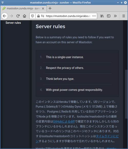Open the Firefox home page
The height and width of the screenshot is (149, 128).
[x=25, y=16]
